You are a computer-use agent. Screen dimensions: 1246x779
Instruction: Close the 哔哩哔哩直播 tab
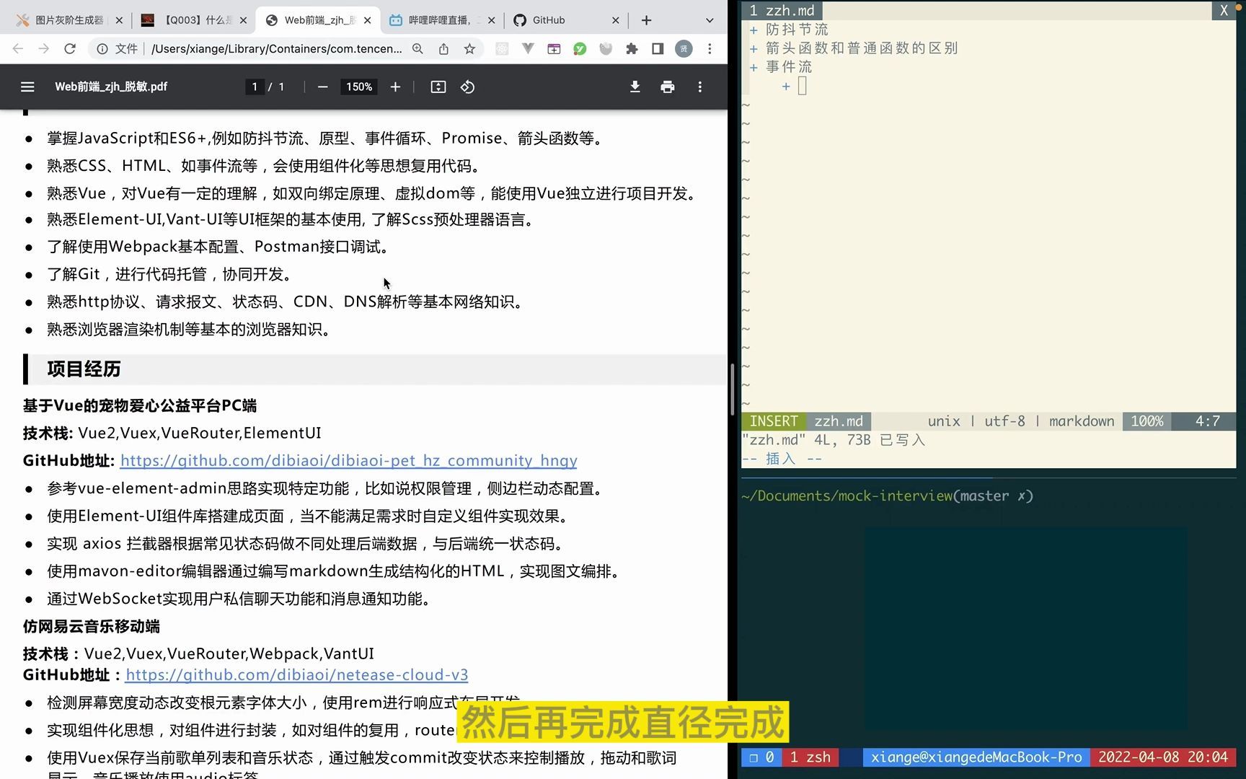coord(491,20)
